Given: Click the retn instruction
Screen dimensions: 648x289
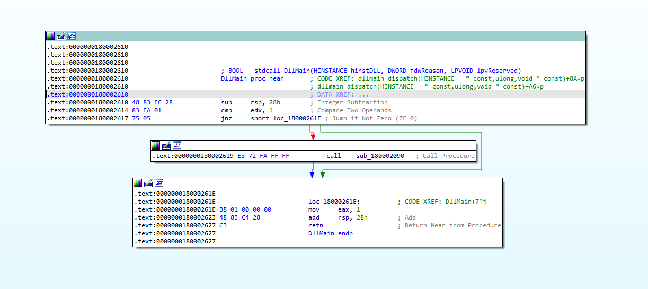Looking at the screenshot, I should (317, 225).
